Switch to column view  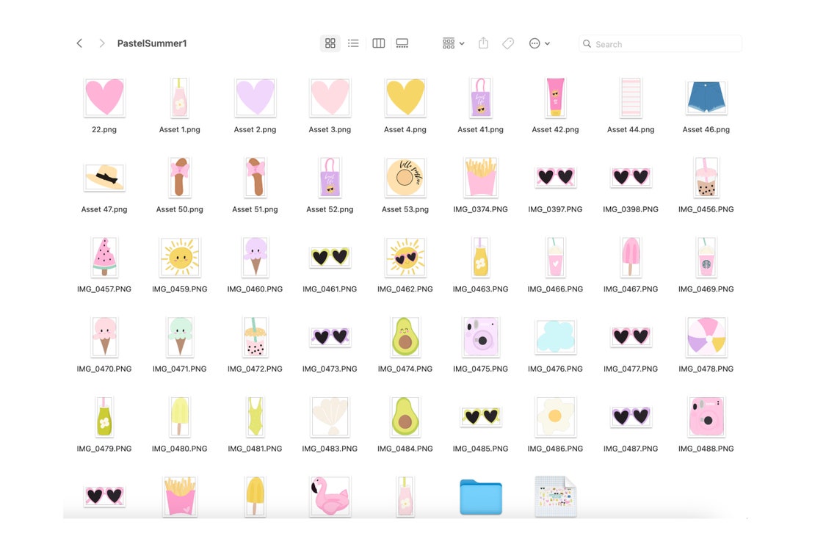click(378, 43)
